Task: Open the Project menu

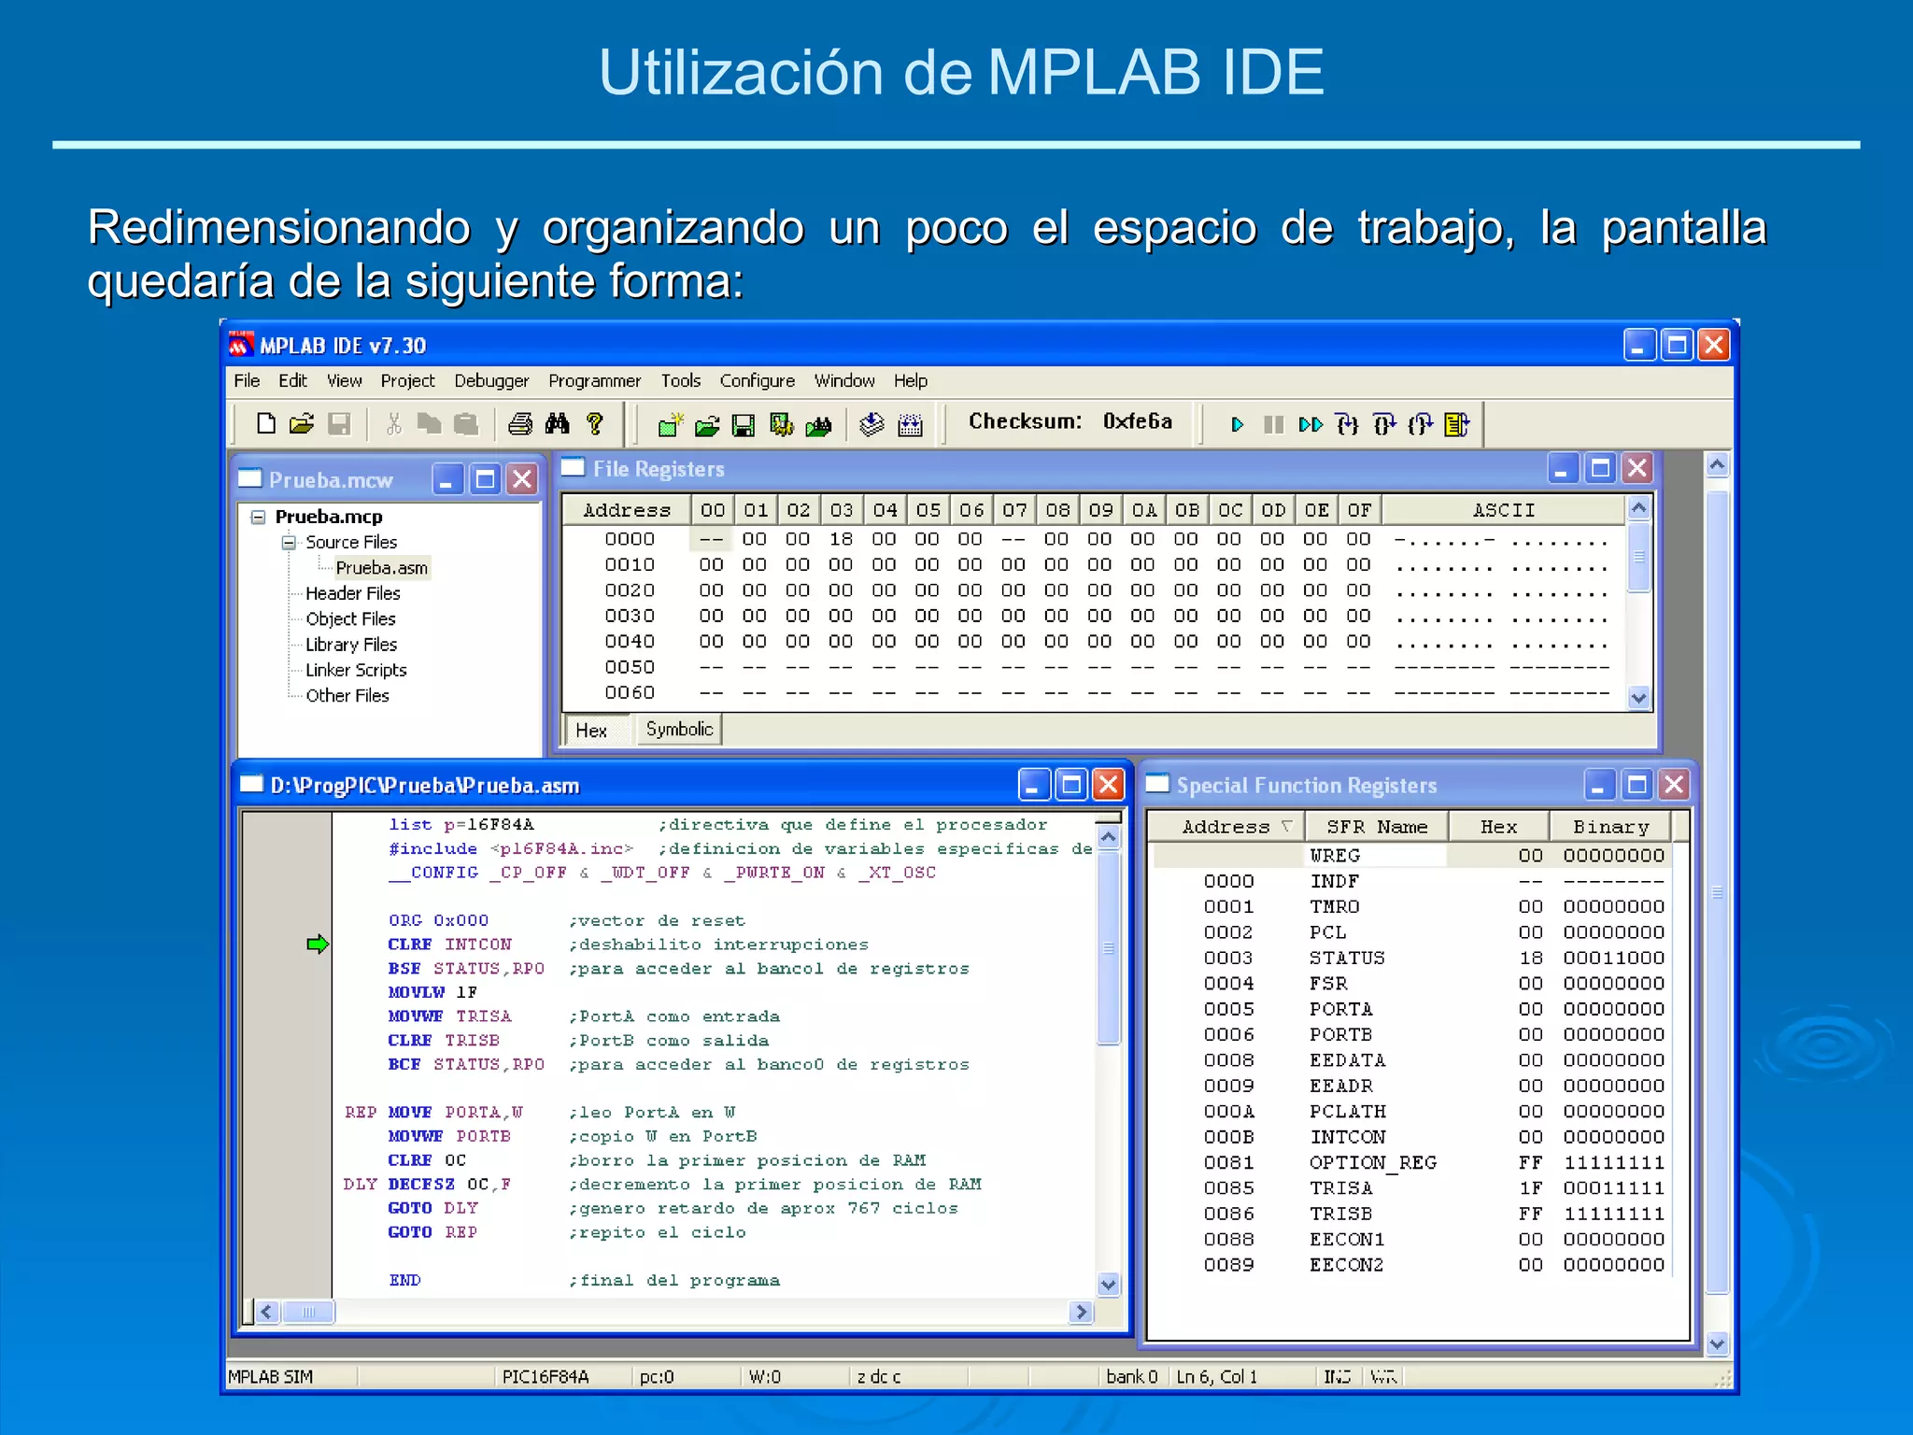Action: click(x=407, y=380)
